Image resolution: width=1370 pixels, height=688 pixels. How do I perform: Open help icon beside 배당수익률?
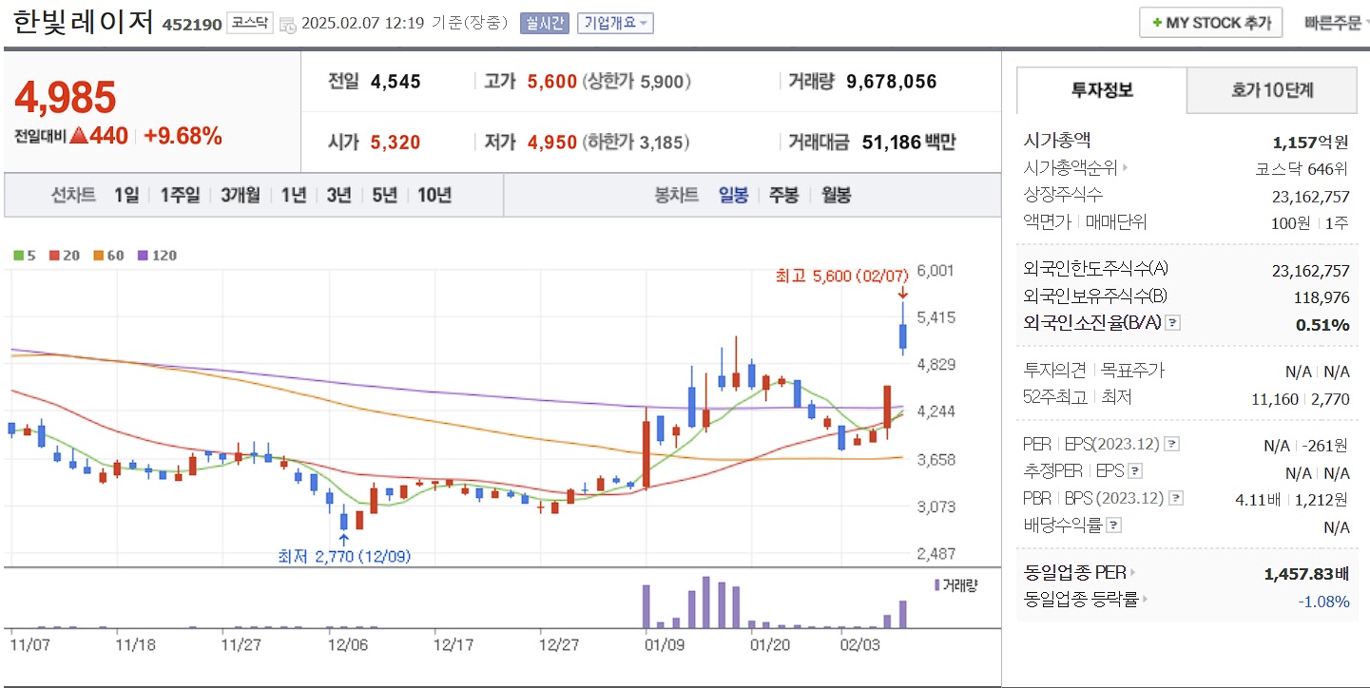[x=1114, y=525]
